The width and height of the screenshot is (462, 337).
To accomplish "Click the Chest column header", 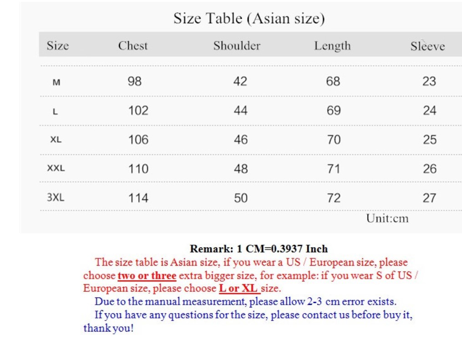I will click(133, 46).
